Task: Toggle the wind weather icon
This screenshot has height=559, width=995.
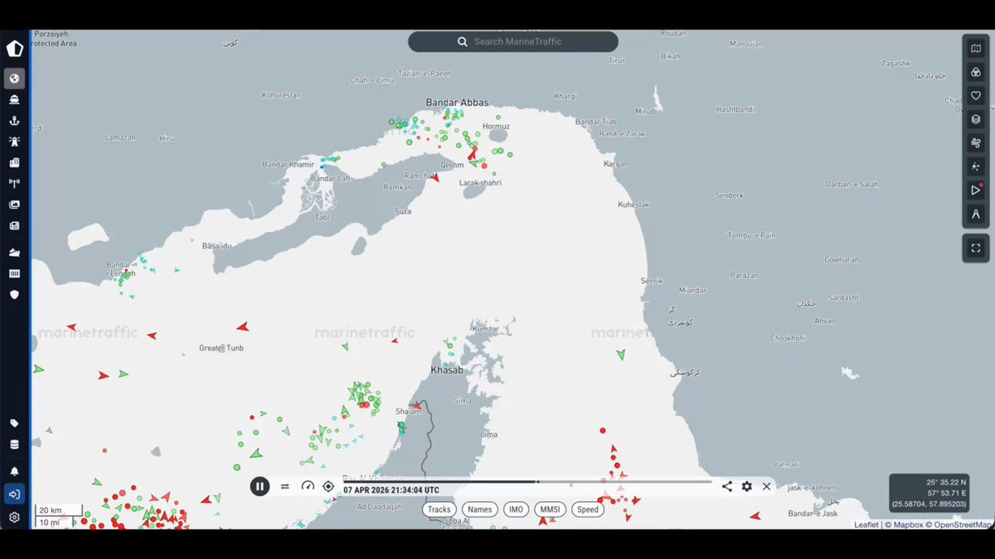Action: [x=976, y=142]
